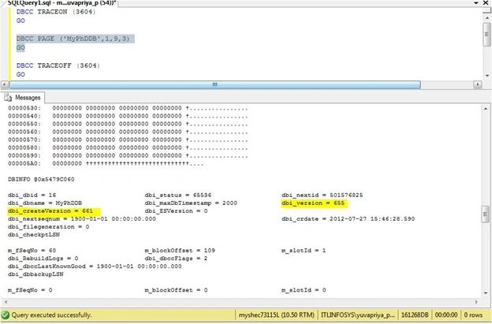This screenshot has height=324, width=492.
Task: Click the highlighted GO after DBCC PAGE
Action: click(x=20, y=47)
